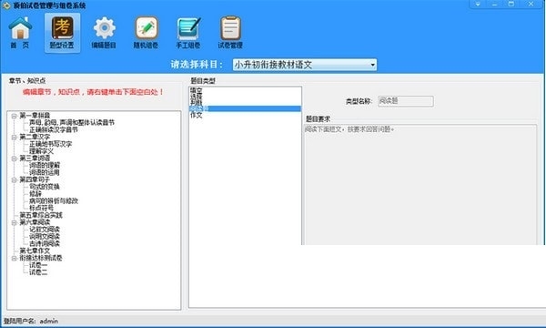Collapse the 第四章句子 node
Image resolution: width=546 pixels, height=328 pixels.
point(14,179)
